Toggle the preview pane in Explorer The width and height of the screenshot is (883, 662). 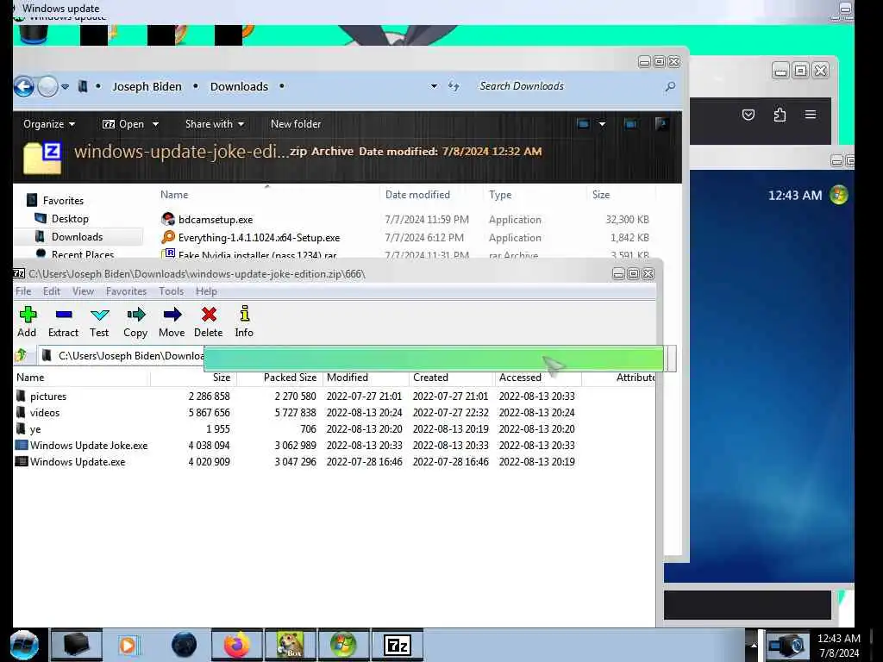coord(630,124)
